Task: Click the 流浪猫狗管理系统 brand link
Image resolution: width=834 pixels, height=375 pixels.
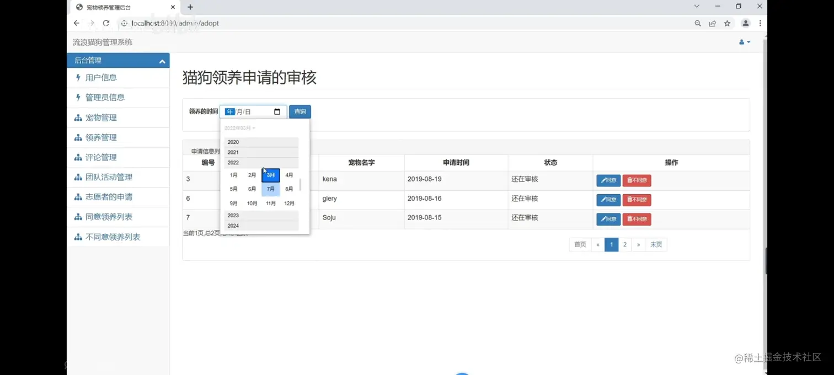Action: coord(103,42)
